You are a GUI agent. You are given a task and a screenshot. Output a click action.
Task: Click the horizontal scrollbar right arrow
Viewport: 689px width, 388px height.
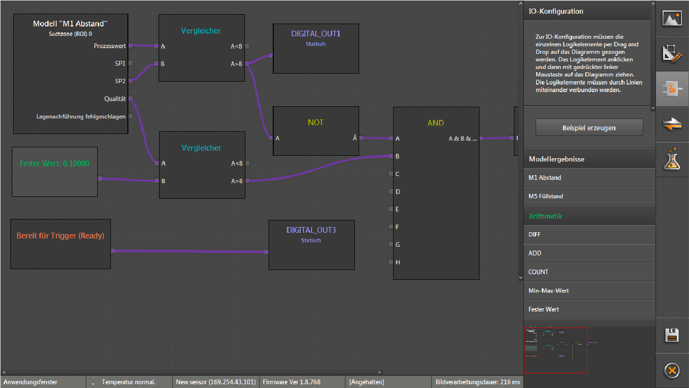[x=379, y=372]
